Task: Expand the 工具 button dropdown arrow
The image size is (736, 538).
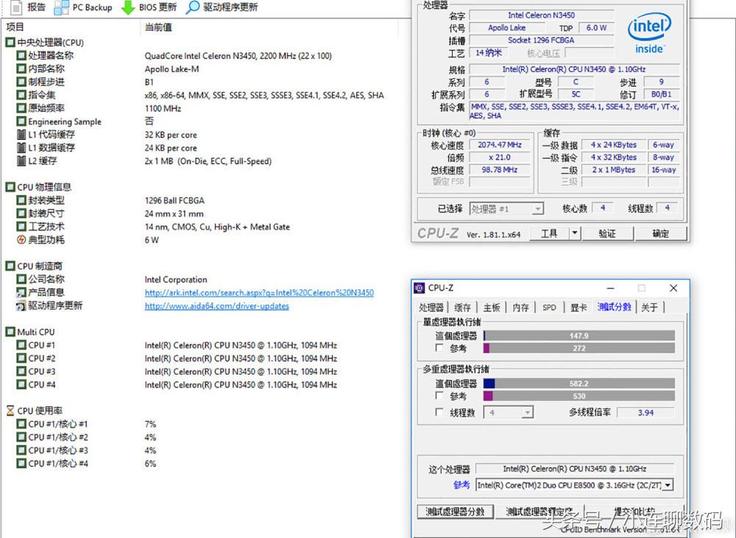Action: (575, 233)
